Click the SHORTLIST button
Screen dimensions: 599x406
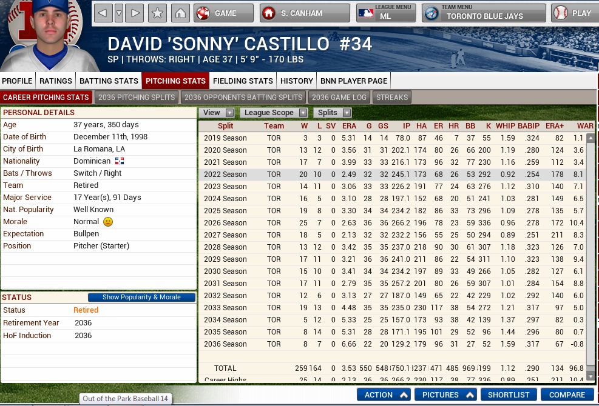[509, 395]
